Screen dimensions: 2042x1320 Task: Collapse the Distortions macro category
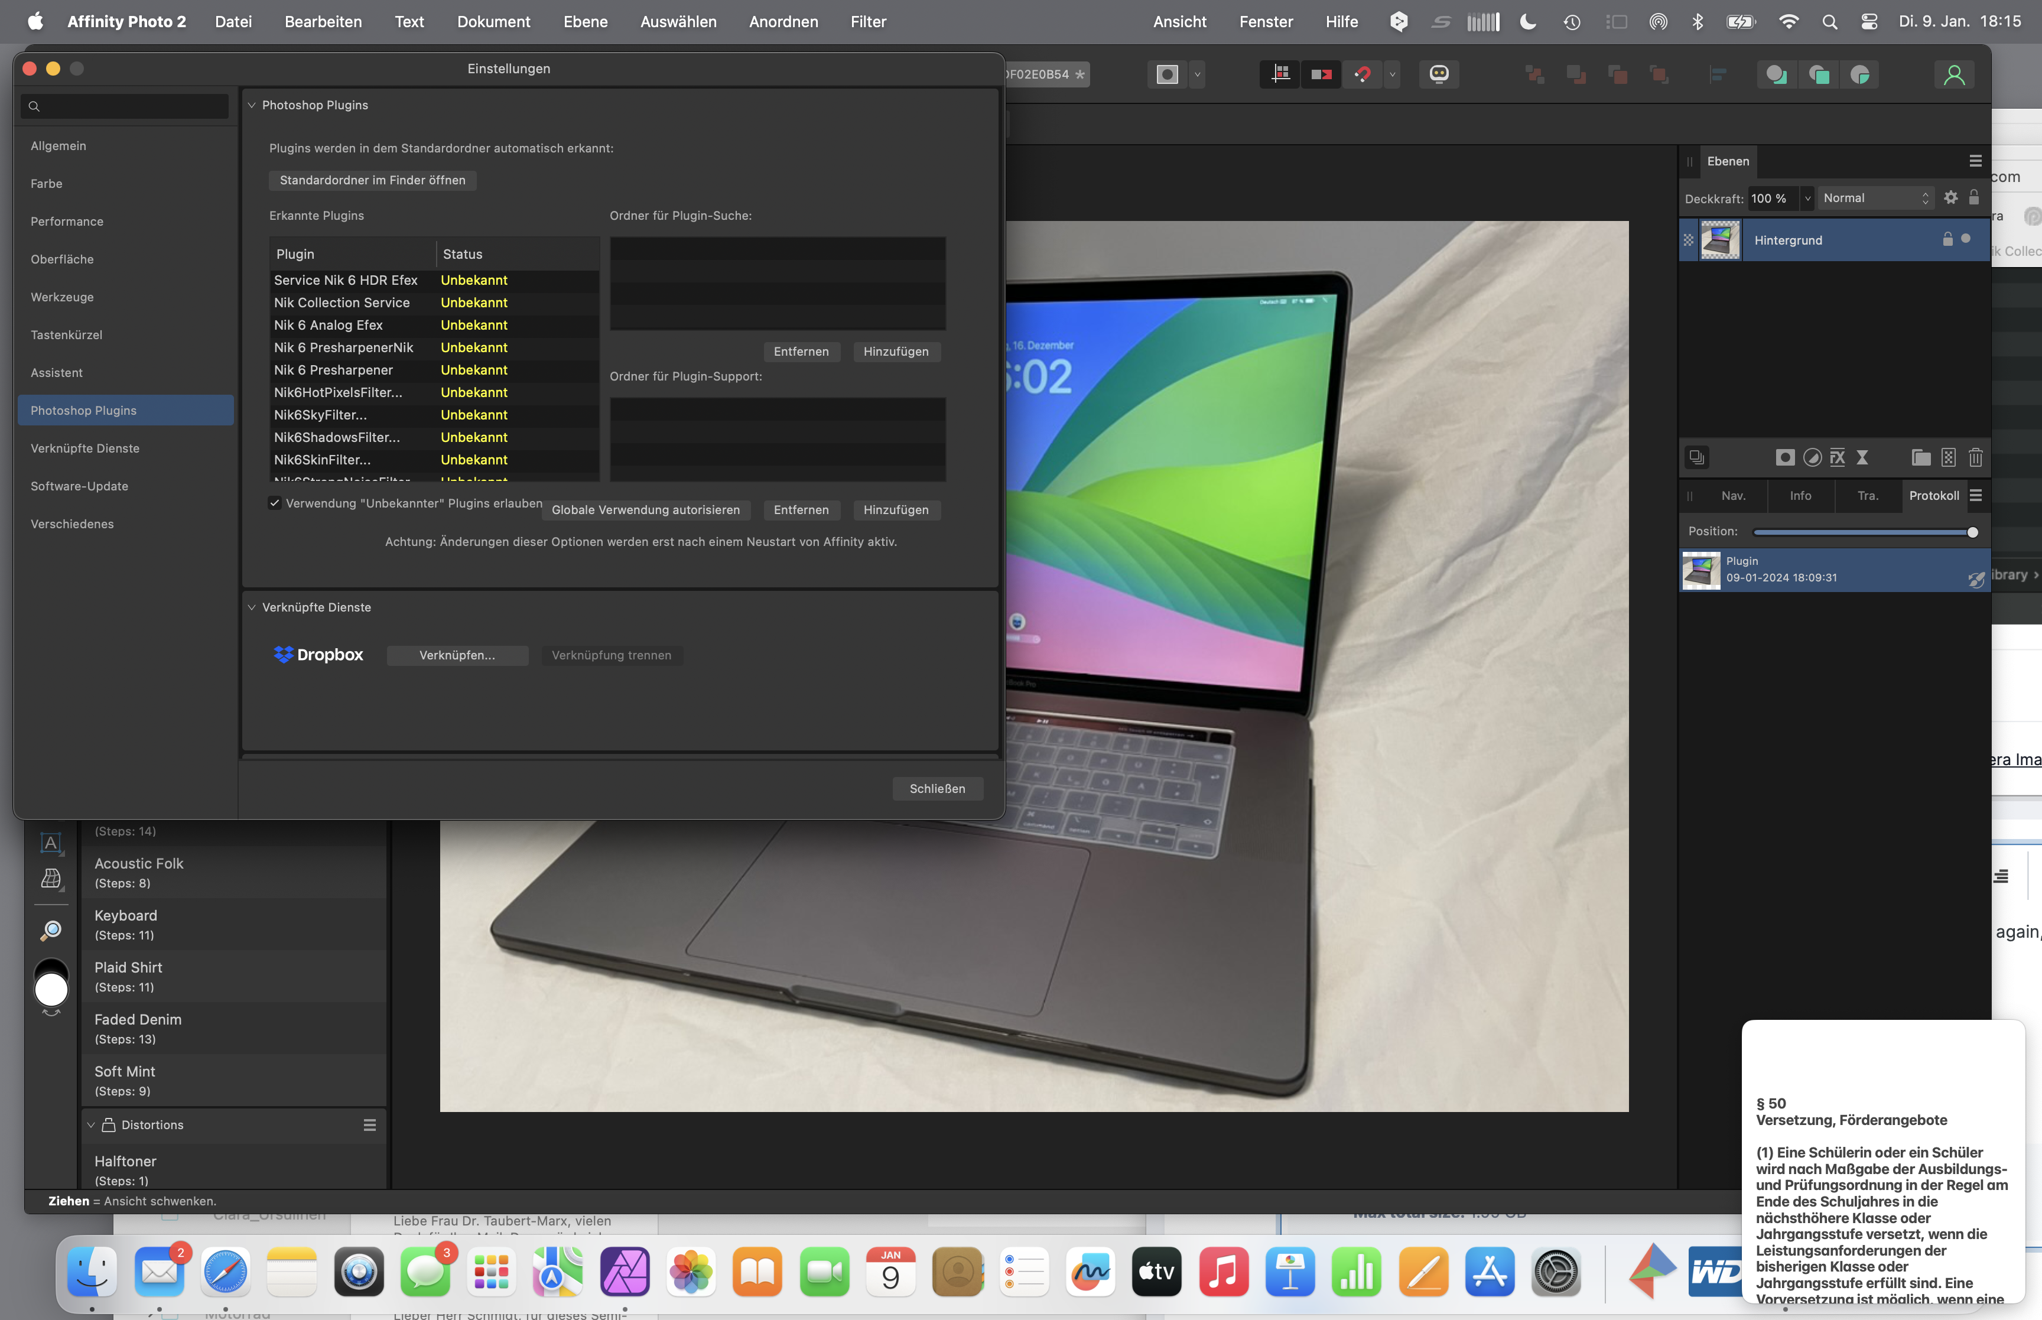[x=91, y=1124]
